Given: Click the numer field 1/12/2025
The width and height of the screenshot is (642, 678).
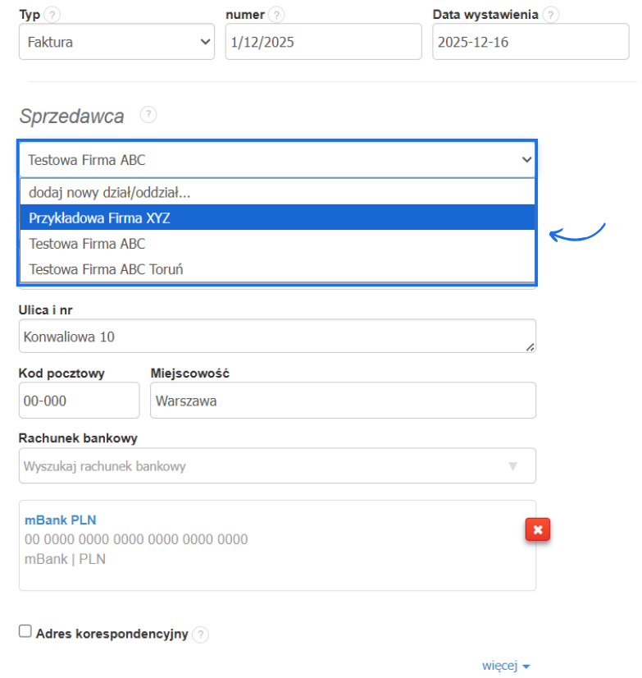Looking at the screenshot, I should [323, 42].
